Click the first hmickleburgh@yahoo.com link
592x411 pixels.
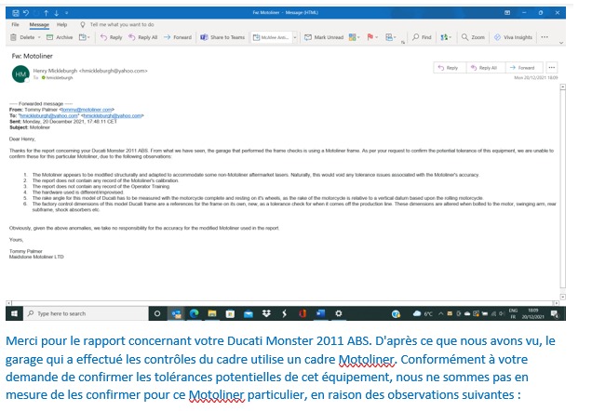tap(48, 115)
